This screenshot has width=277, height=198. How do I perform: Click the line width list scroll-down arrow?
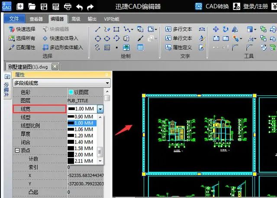pyautogui.click(x=100, y=161)
